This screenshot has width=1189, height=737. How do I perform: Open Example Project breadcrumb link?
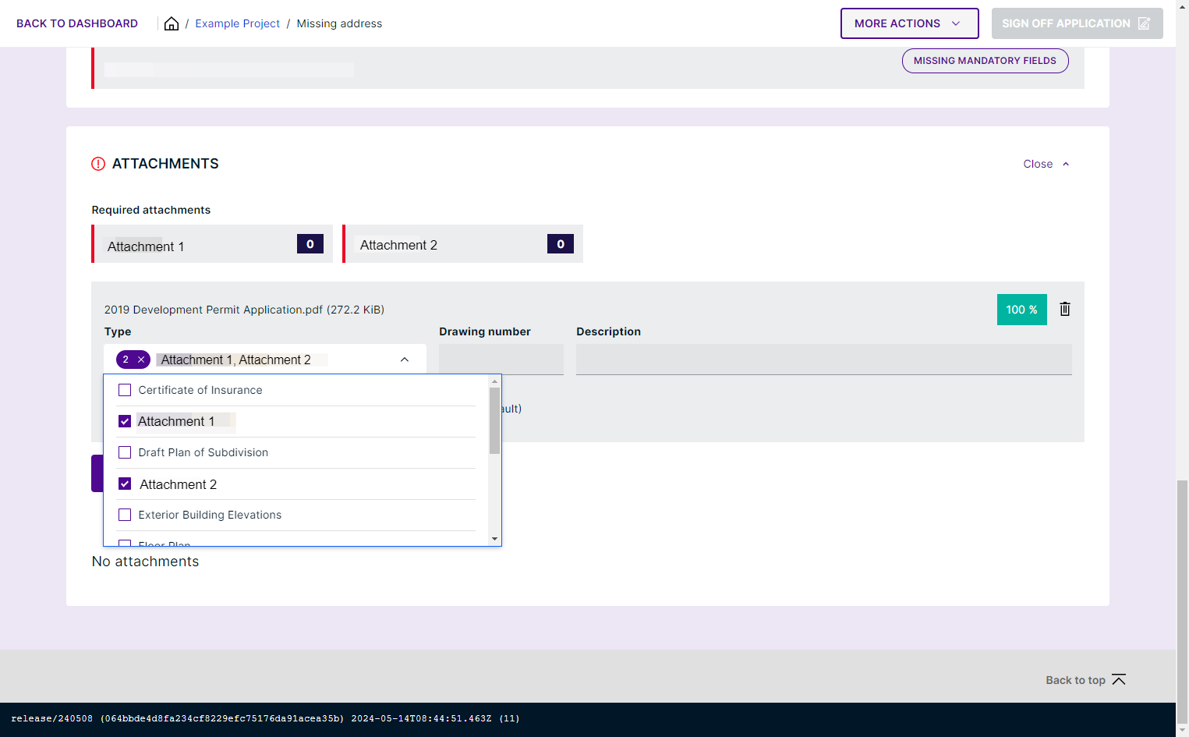point(237,23)
